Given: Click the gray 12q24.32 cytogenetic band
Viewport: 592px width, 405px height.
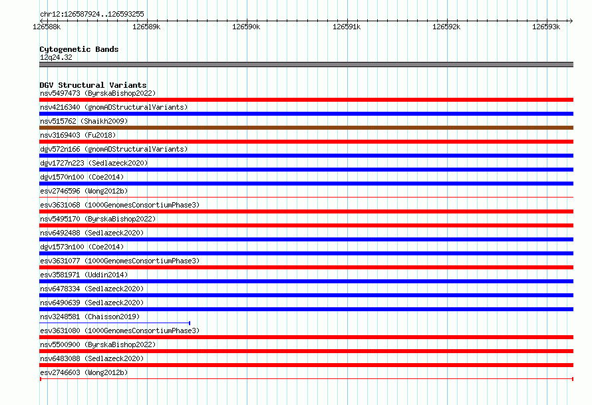Looking at the screenshot, I should 306,65.
